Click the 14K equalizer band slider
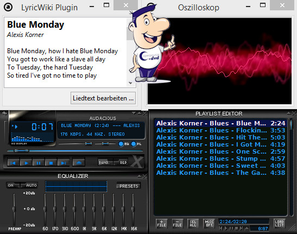The width and height of the screenshot is (297, 234). 123,209
